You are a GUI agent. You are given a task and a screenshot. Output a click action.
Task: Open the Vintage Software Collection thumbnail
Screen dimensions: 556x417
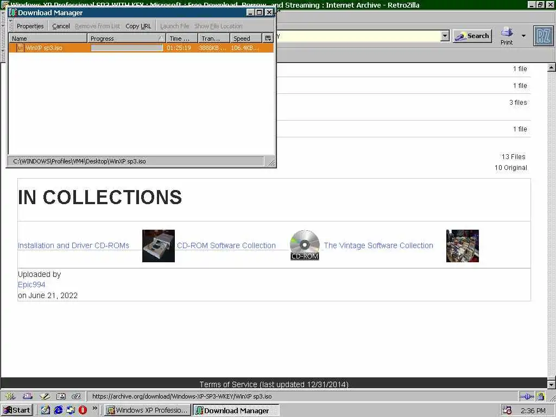(x=463, y=246)
